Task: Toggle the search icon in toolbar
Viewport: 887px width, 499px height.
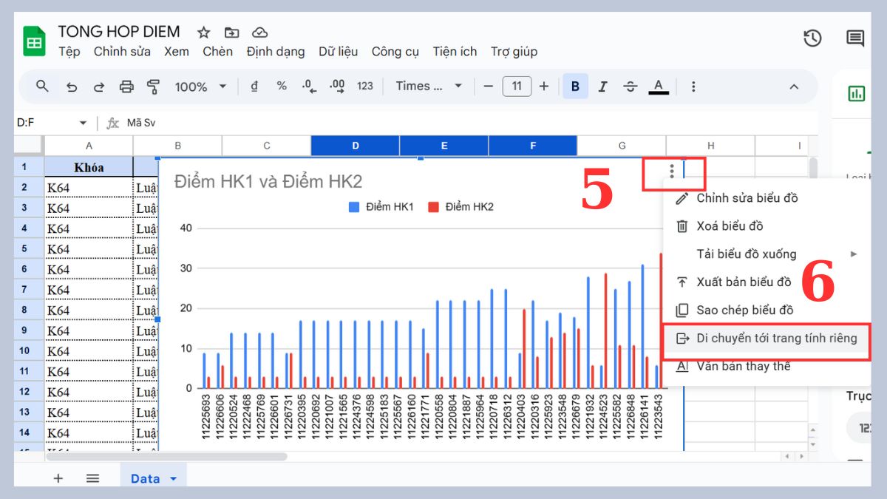Action: point(41,86)
